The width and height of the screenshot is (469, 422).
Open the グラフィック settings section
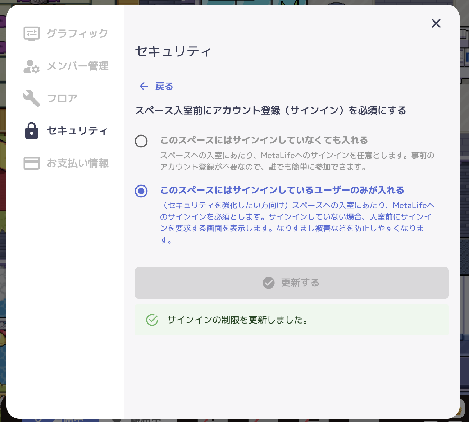coord(77,34)
